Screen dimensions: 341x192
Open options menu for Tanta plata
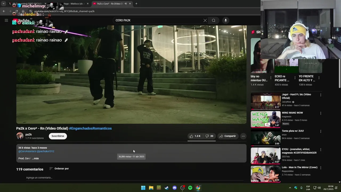[321, 131]
